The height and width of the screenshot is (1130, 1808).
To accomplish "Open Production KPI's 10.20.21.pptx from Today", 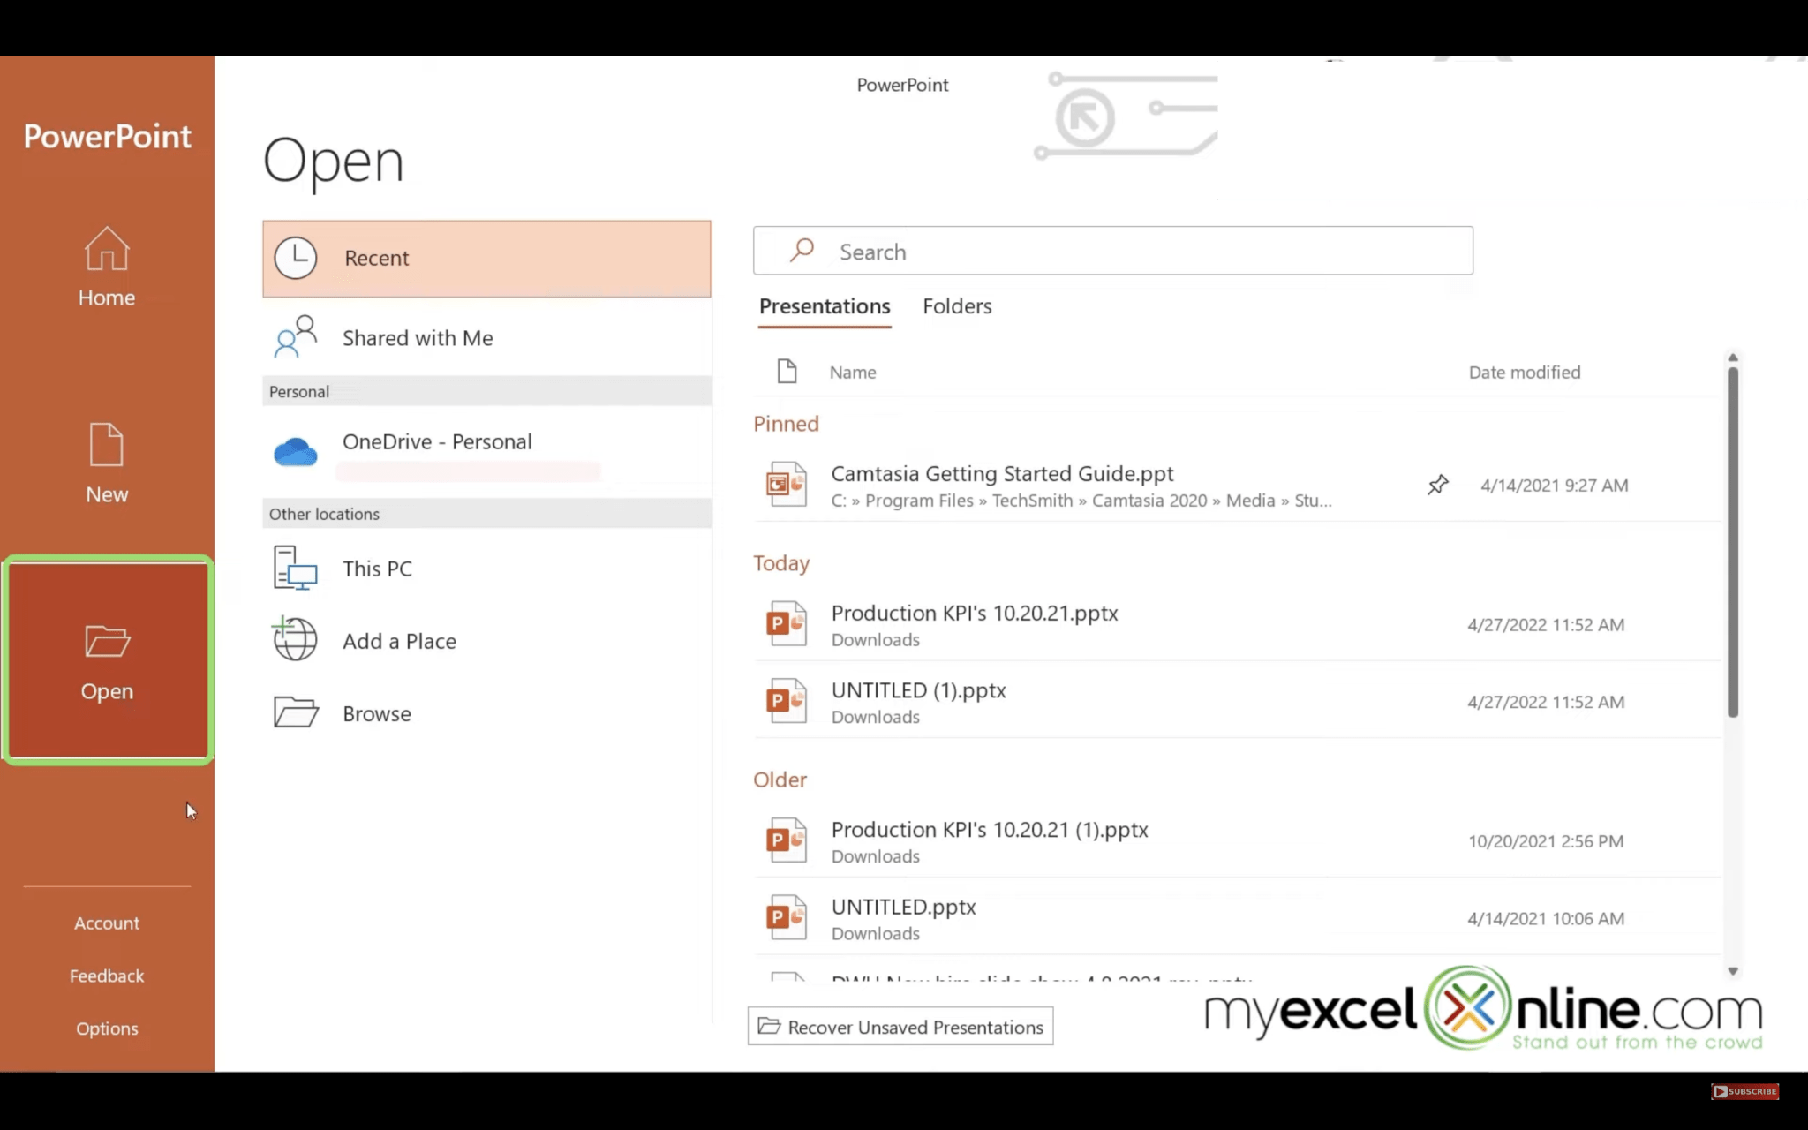I will coord(974,613).
